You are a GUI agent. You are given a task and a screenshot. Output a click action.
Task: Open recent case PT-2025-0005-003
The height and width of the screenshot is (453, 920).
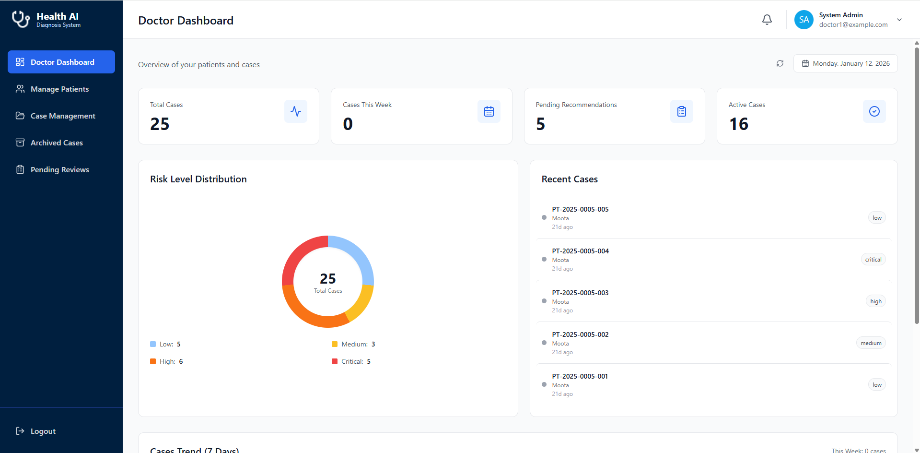[x=713, y=301]
